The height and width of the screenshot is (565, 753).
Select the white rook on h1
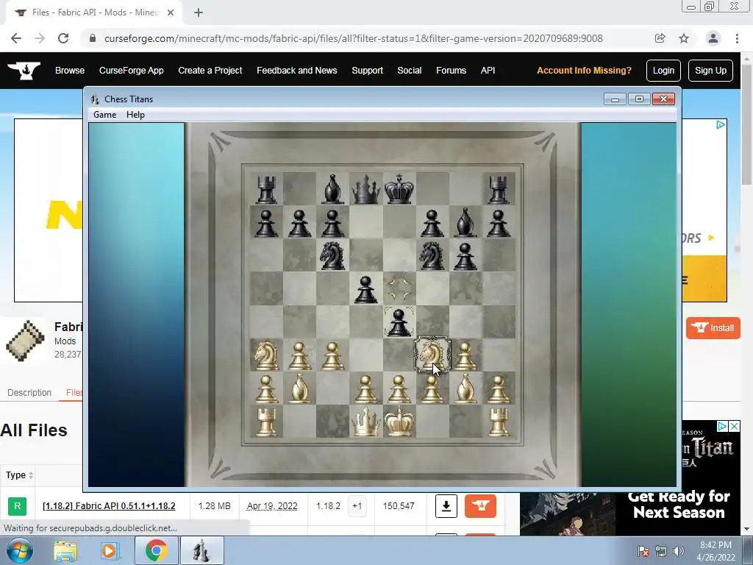point(499,422)
